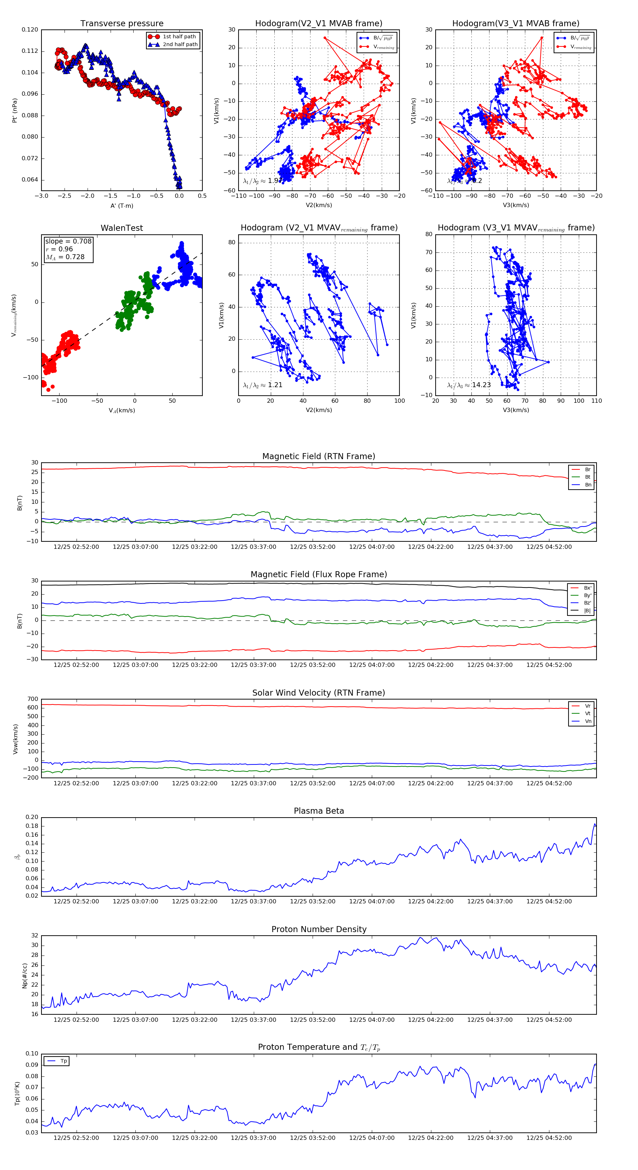Select the '2nd half path' legend entry
The image size is (638, 1170).
pyautogui.click(x=173, y=45)
